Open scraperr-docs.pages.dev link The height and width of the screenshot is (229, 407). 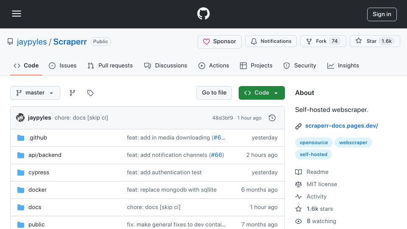point(341,126)
